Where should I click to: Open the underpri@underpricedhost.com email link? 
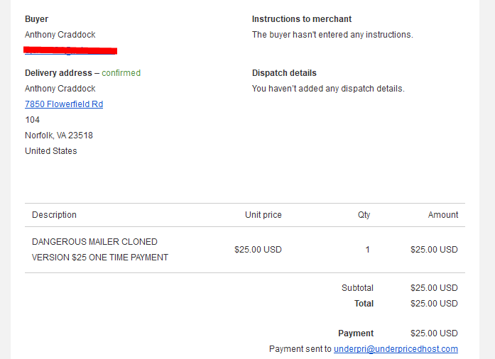(x=396, y=349)
